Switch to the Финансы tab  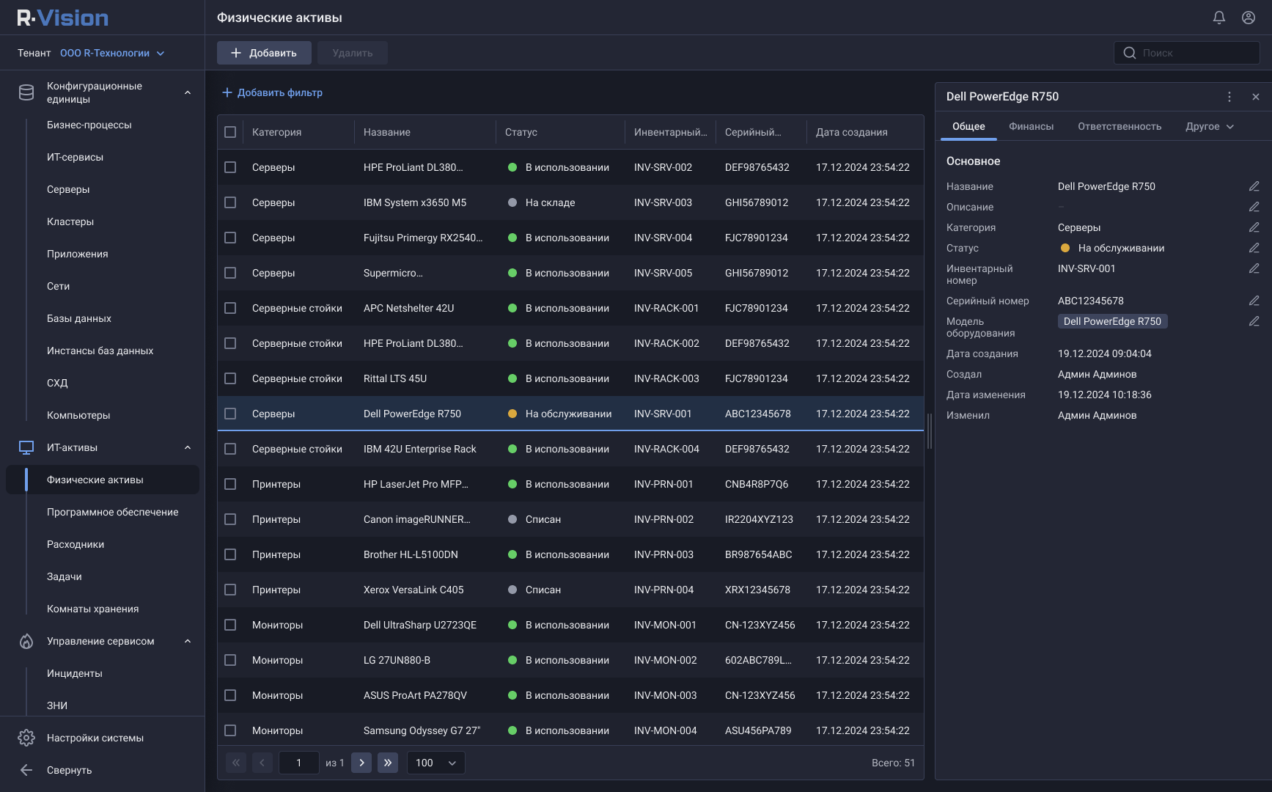1031,126
